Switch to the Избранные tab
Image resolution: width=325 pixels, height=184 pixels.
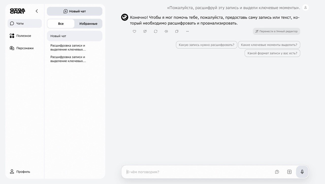tap(88, 24)
